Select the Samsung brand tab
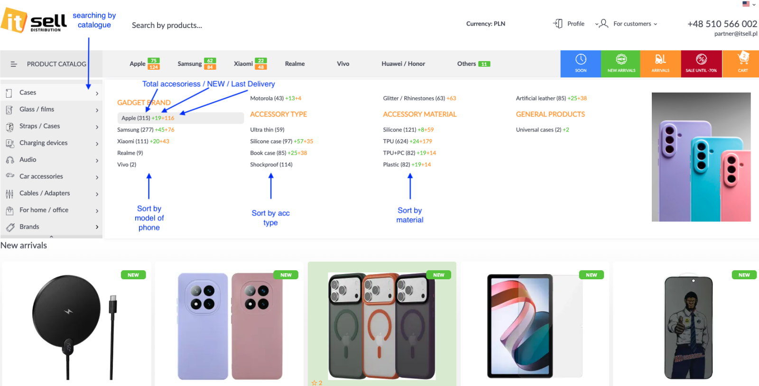This screenshot has width=759, height=386. pos(190,64)
